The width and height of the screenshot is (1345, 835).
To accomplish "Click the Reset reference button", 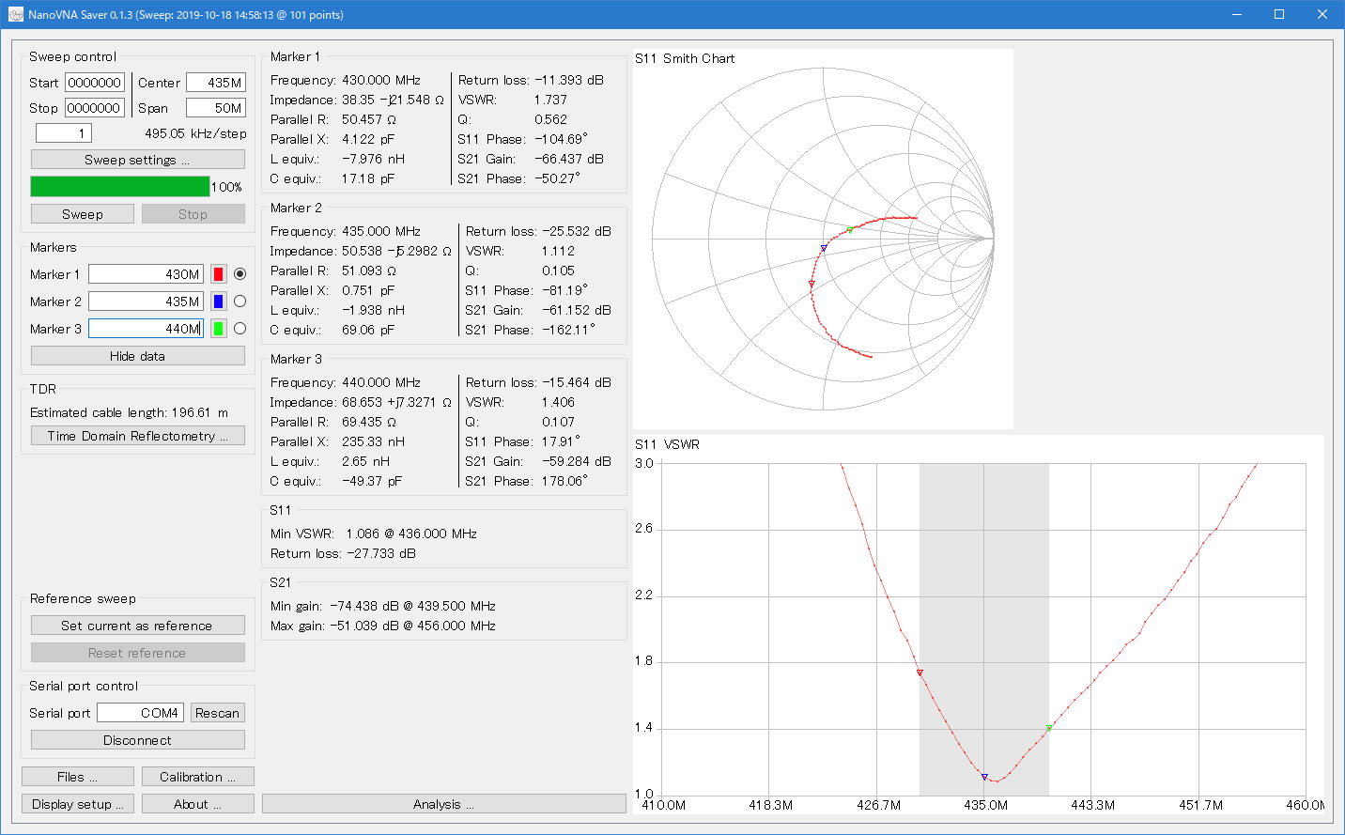I will 137,653.
